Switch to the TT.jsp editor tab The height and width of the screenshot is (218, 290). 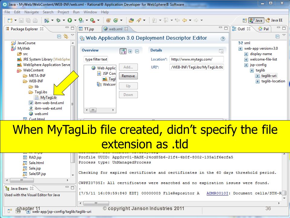(89, 29)
